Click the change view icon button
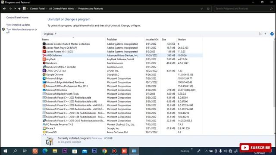This screenshot has height=155, width=276. (x=260, y=34)
